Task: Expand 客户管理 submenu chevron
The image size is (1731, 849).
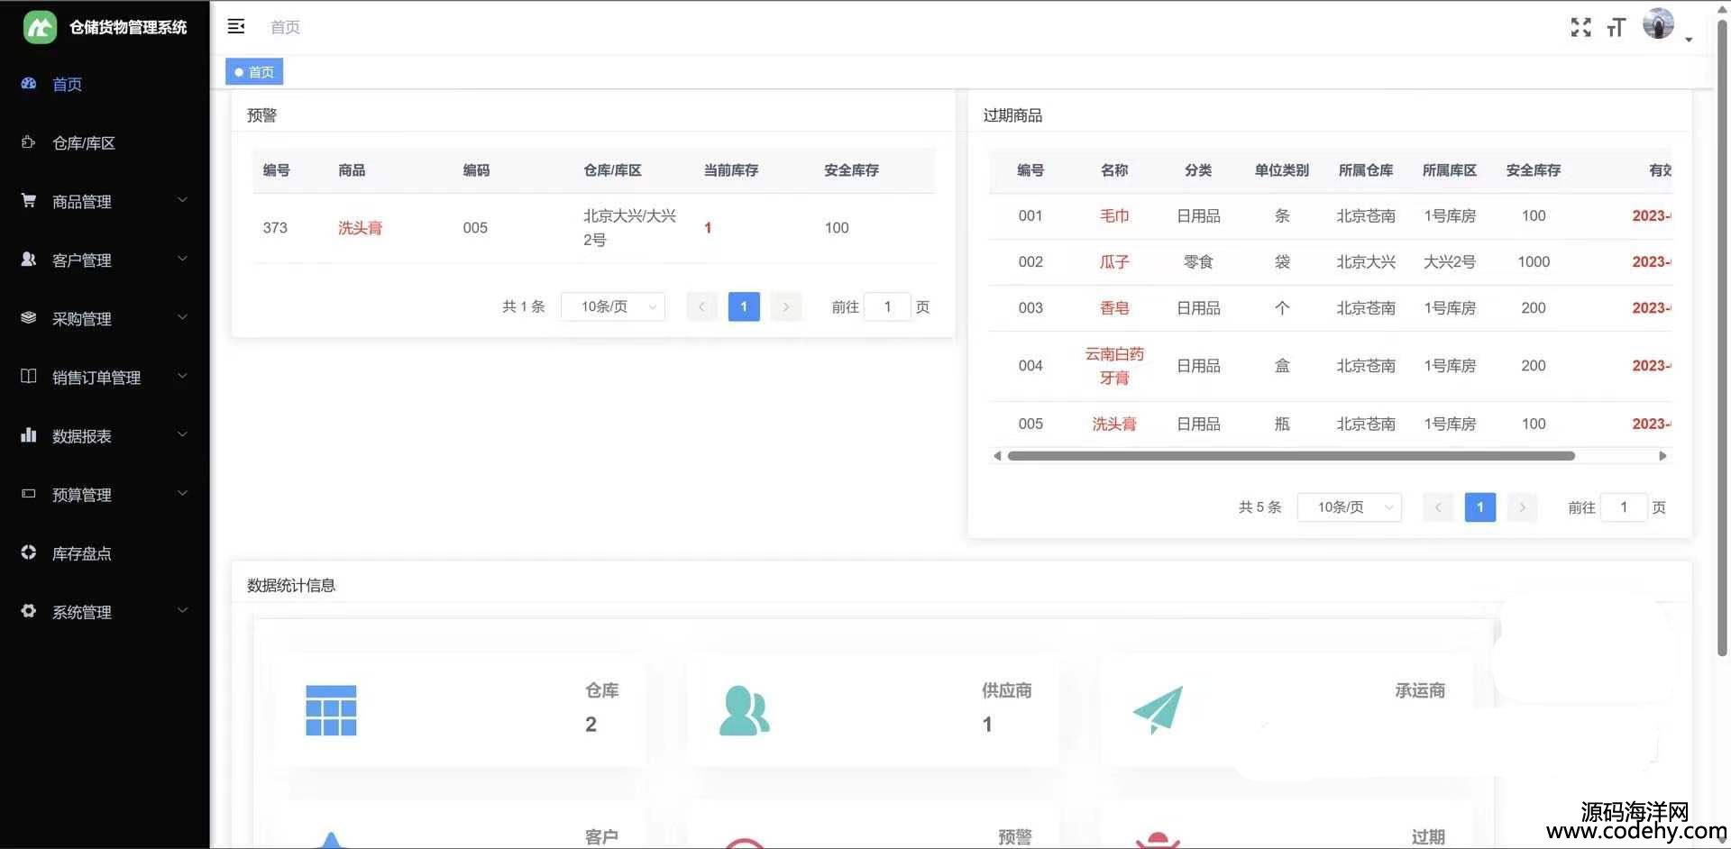Action: click(182, 259)
